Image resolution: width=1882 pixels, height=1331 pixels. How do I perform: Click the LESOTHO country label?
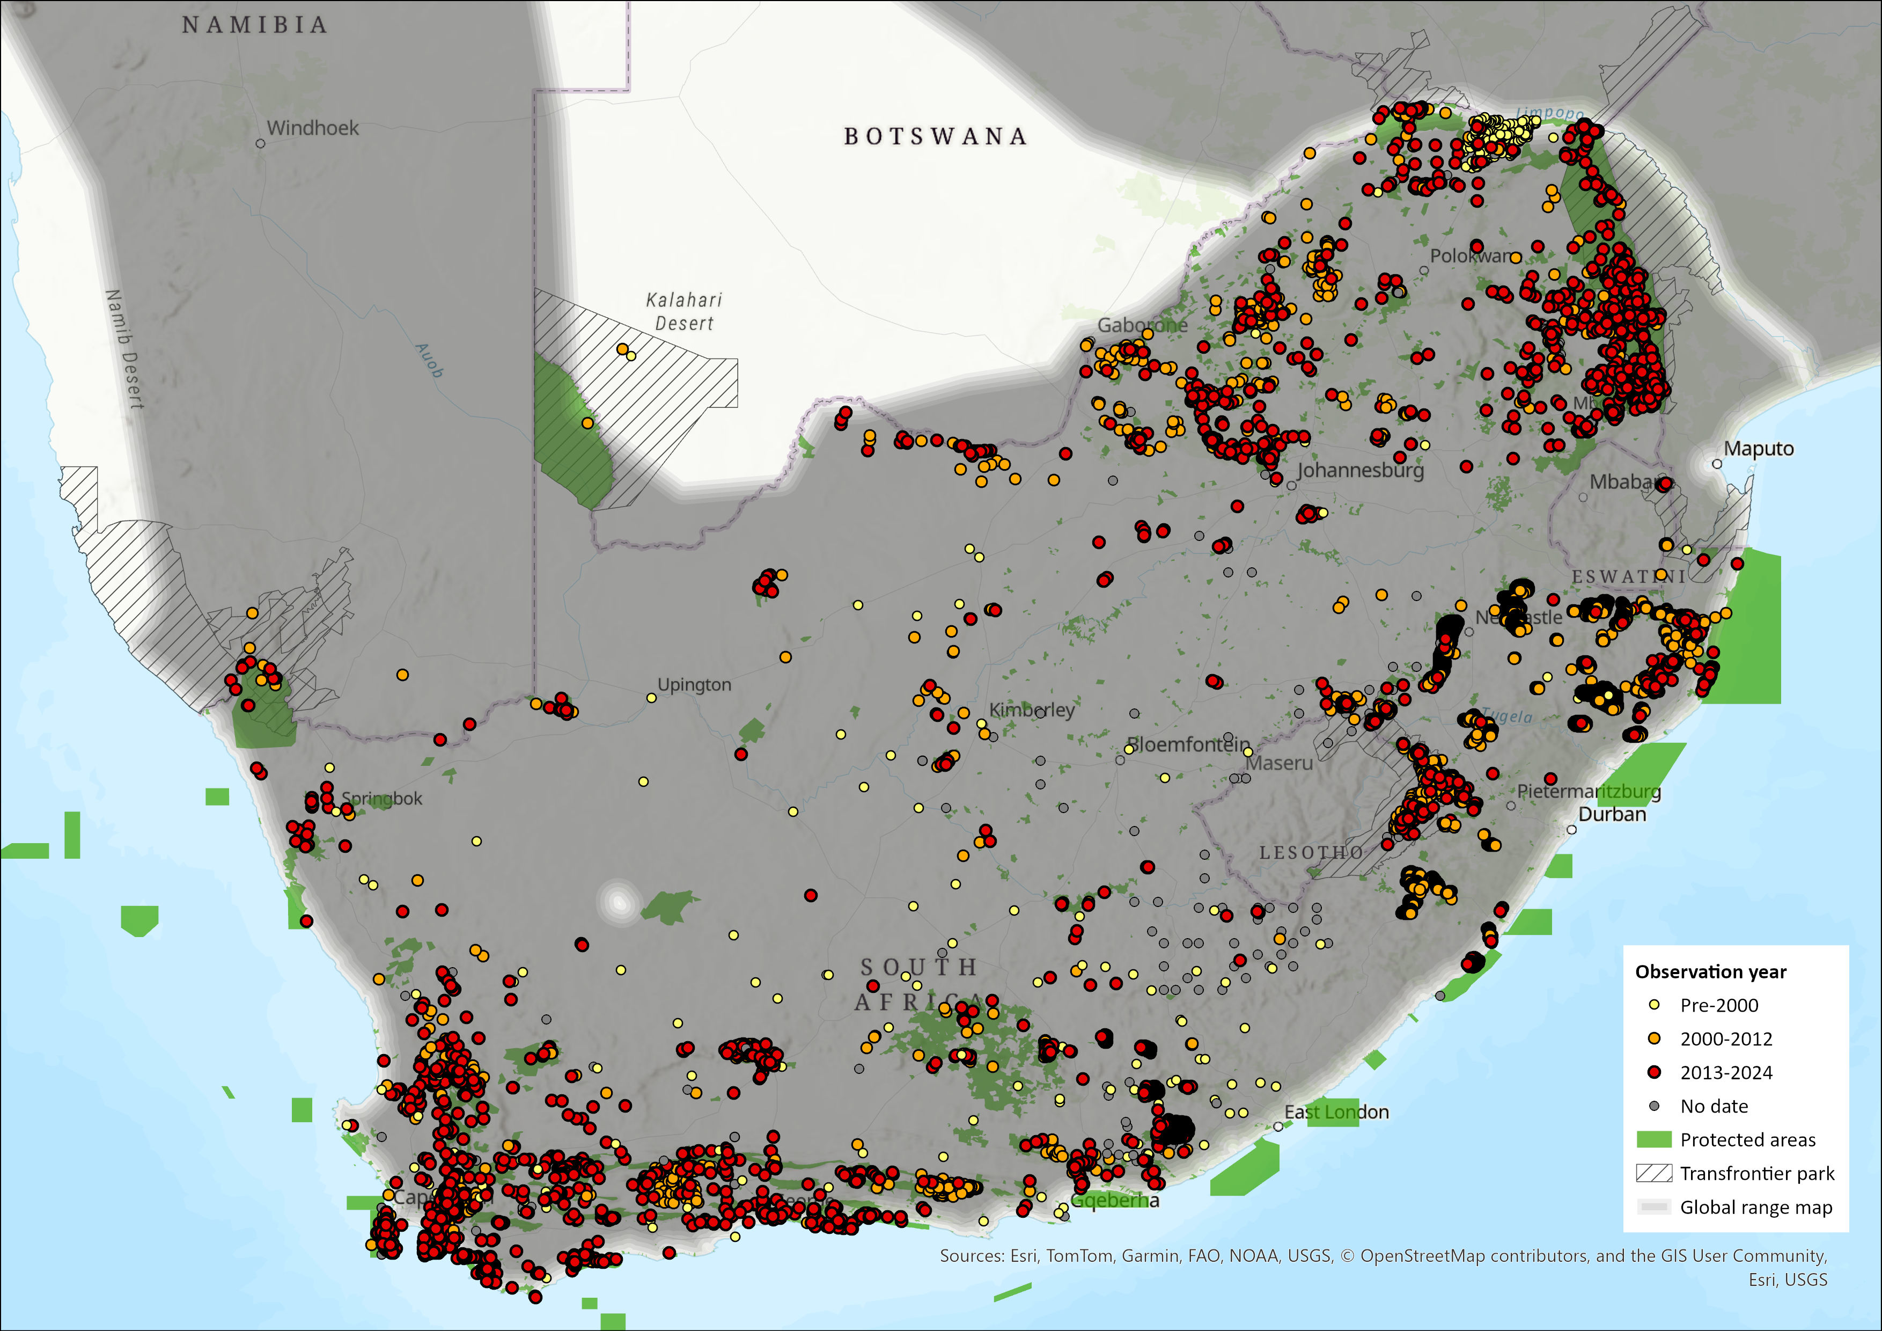(1311, 853)
